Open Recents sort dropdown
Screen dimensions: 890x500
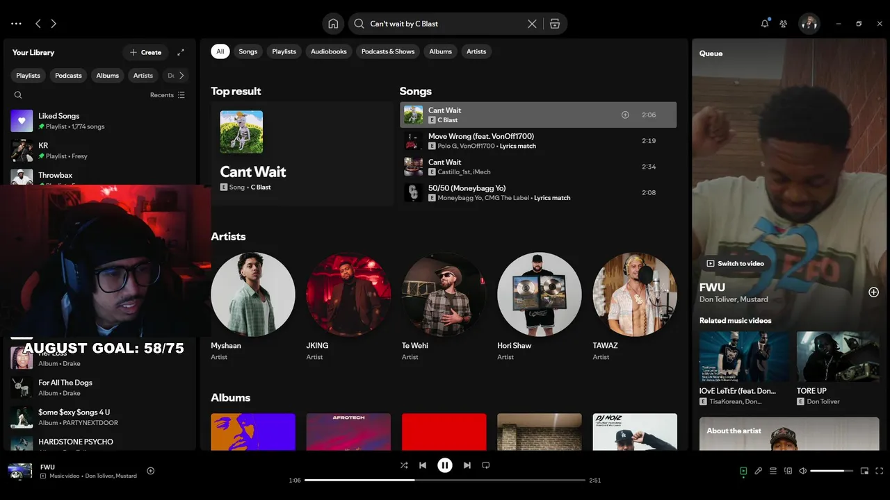(x=168, y=95)
